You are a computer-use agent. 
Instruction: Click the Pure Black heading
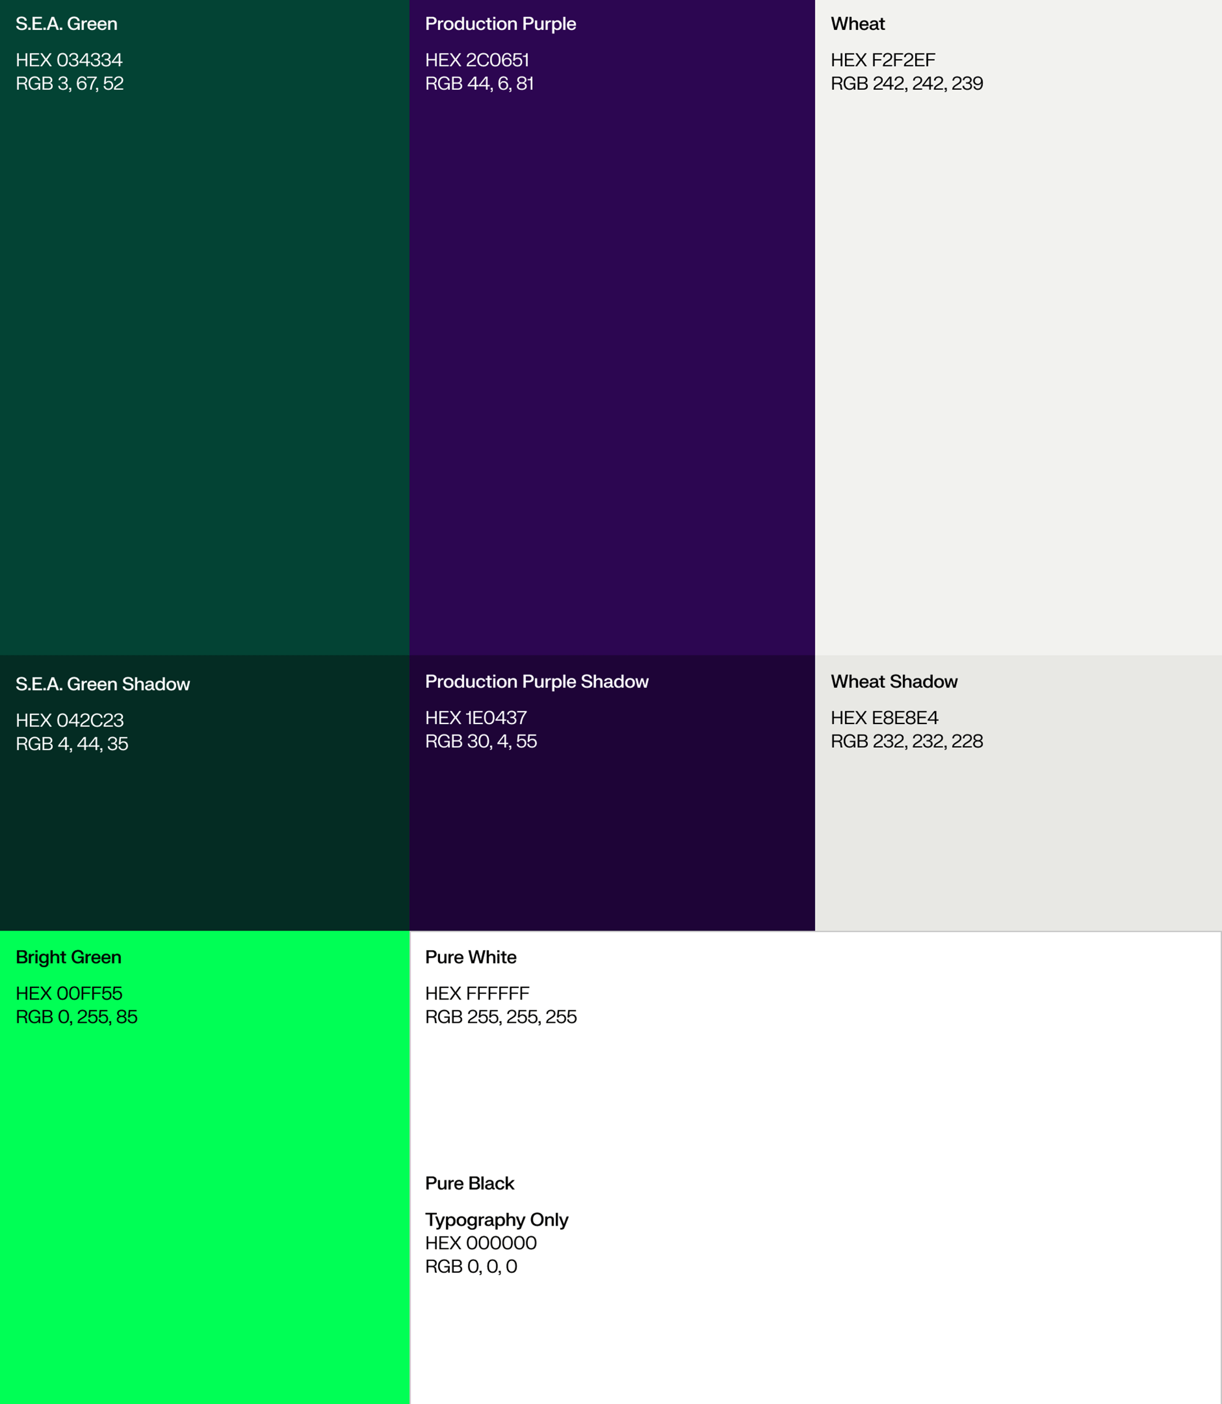pyautogui.click(x=469, y=1183)
